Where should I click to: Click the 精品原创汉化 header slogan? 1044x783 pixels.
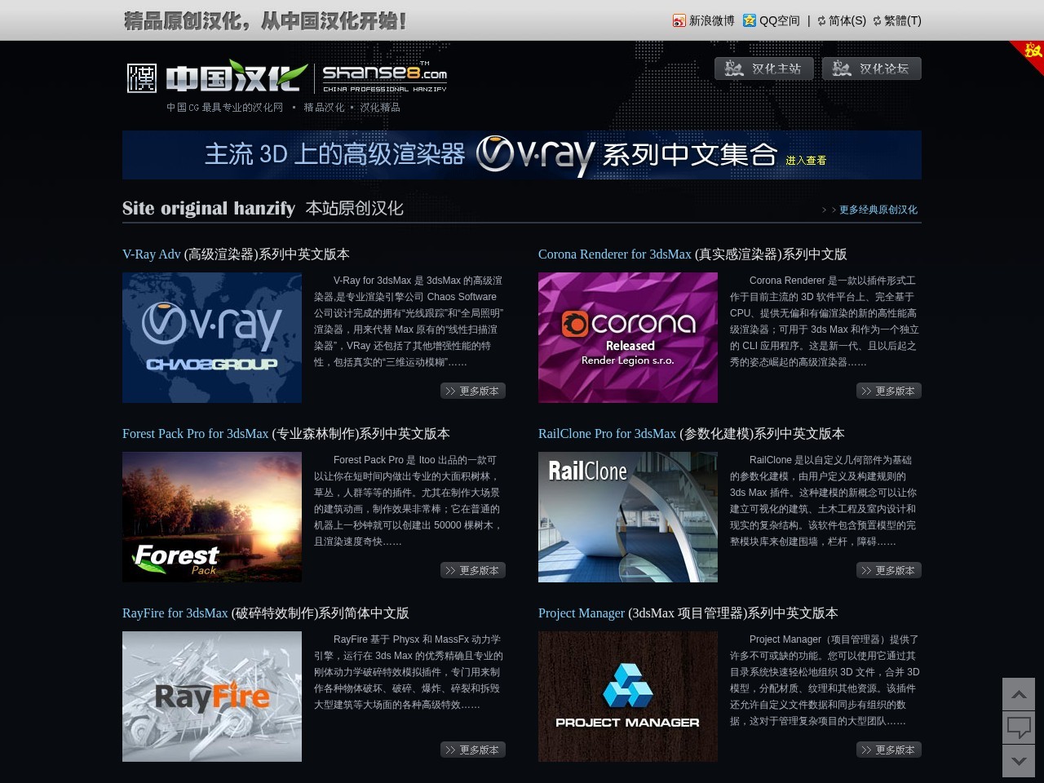coord(264,20)
